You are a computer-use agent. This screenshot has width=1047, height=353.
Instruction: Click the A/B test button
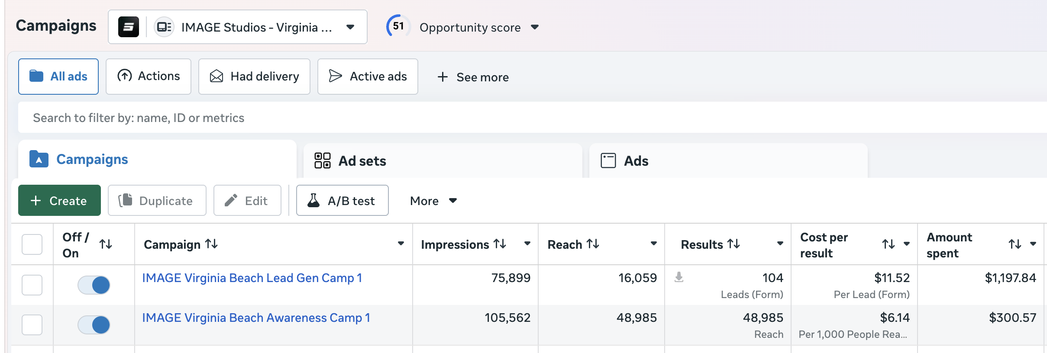pyautogui.click(x=343, y=200)
